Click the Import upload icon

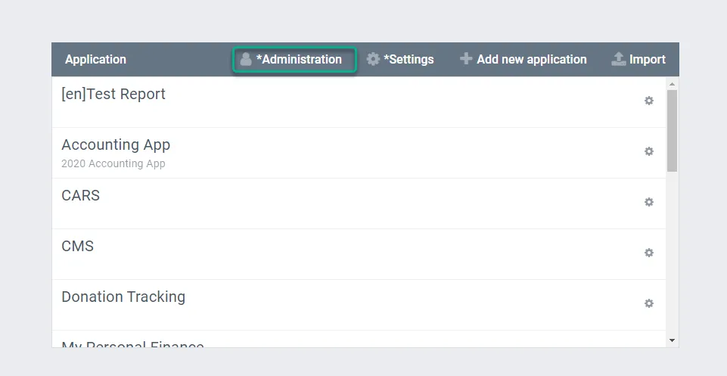pyautogui.click(x=619, y=59)
